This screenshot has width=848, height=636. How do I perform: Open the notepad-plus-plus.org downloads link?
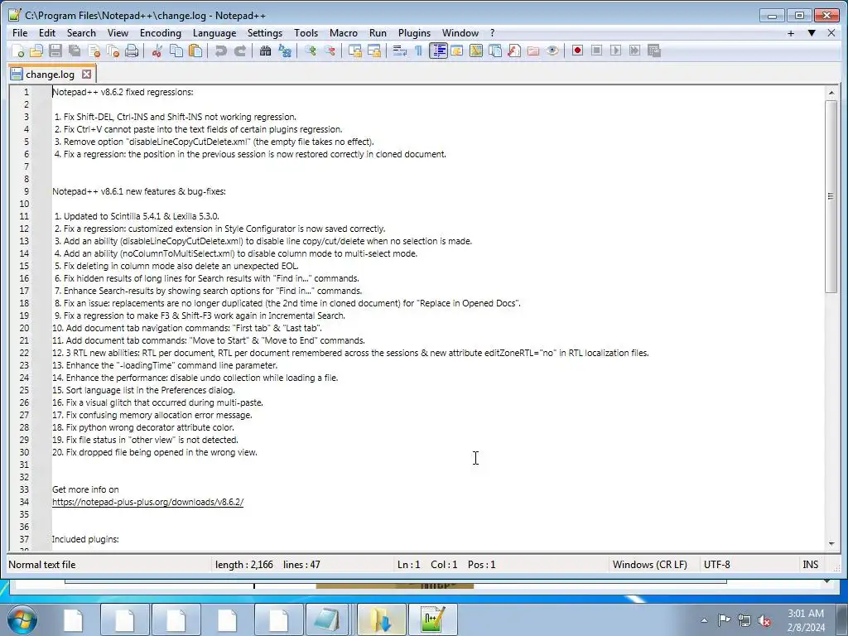point(147,502)
